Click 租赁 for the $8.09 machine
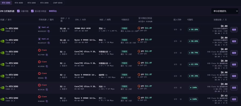 (234, 53)
